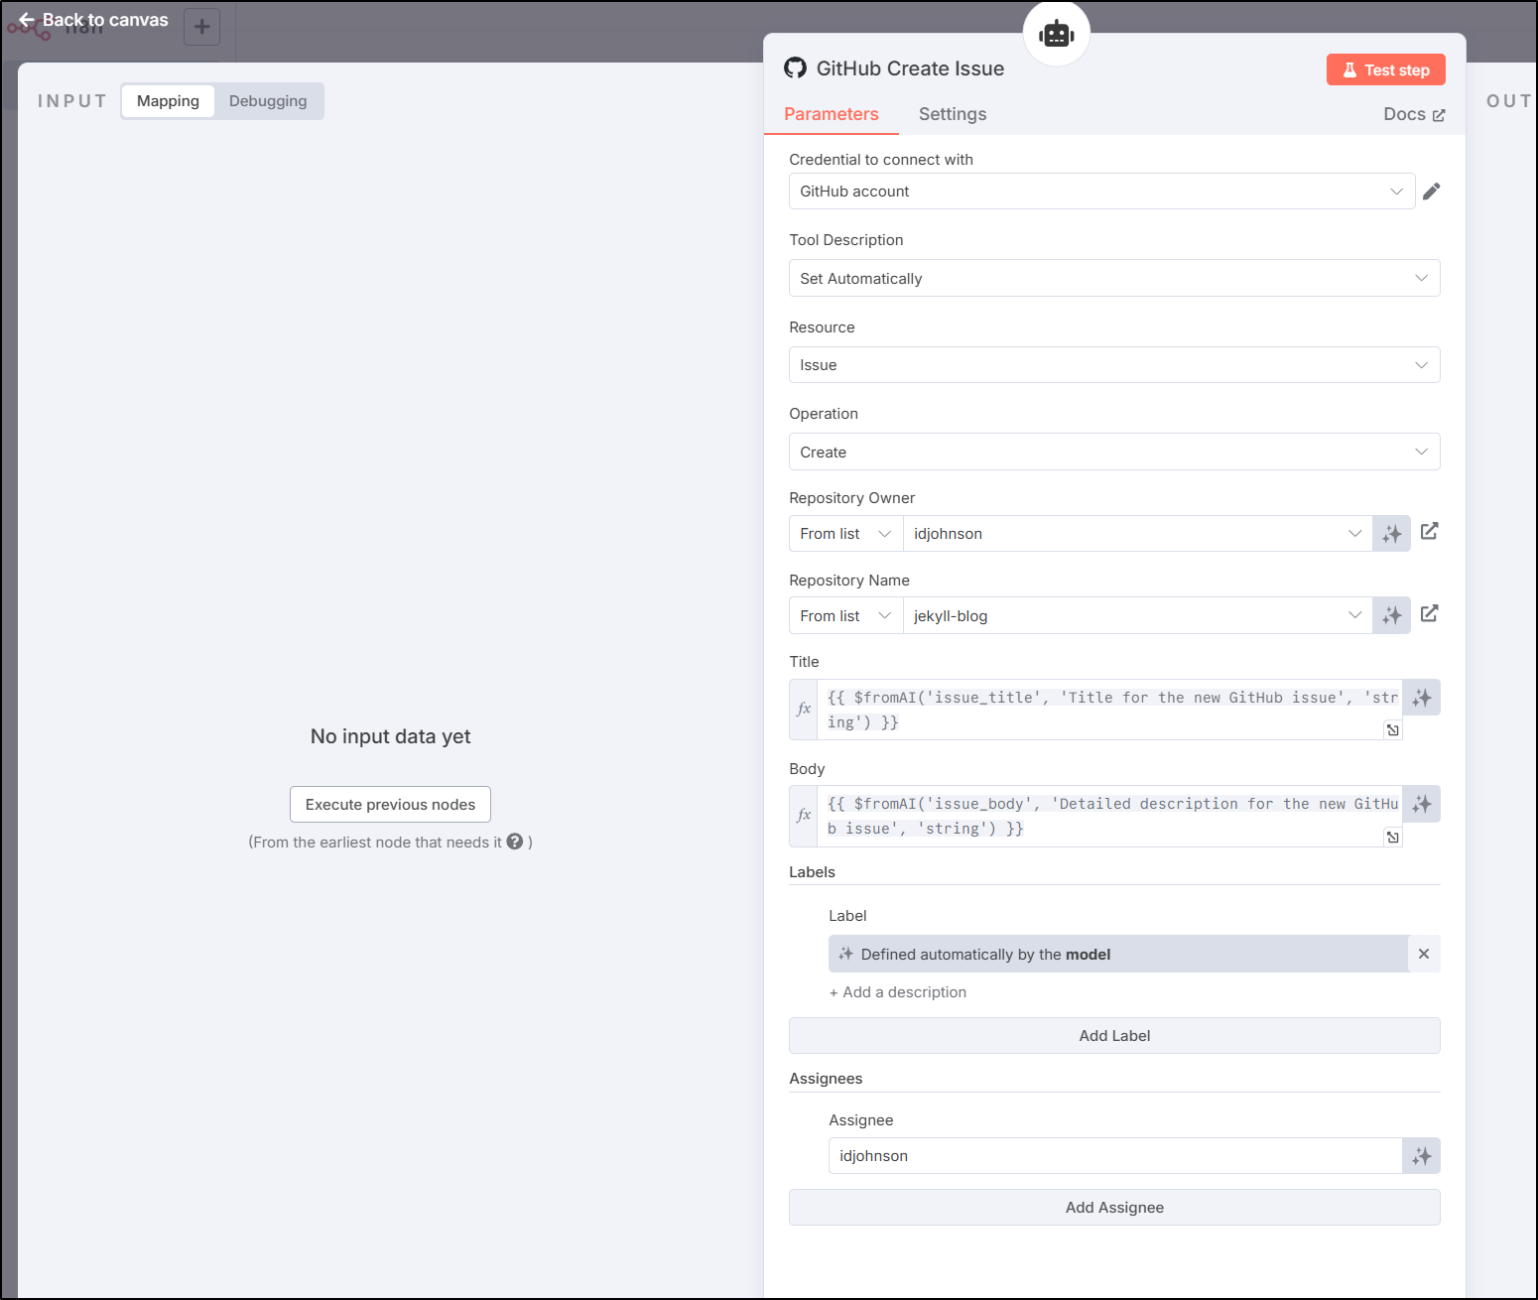Remove model-defined Label with the X icon
Screen dimensions: 1538x1300
(1424, 954)
